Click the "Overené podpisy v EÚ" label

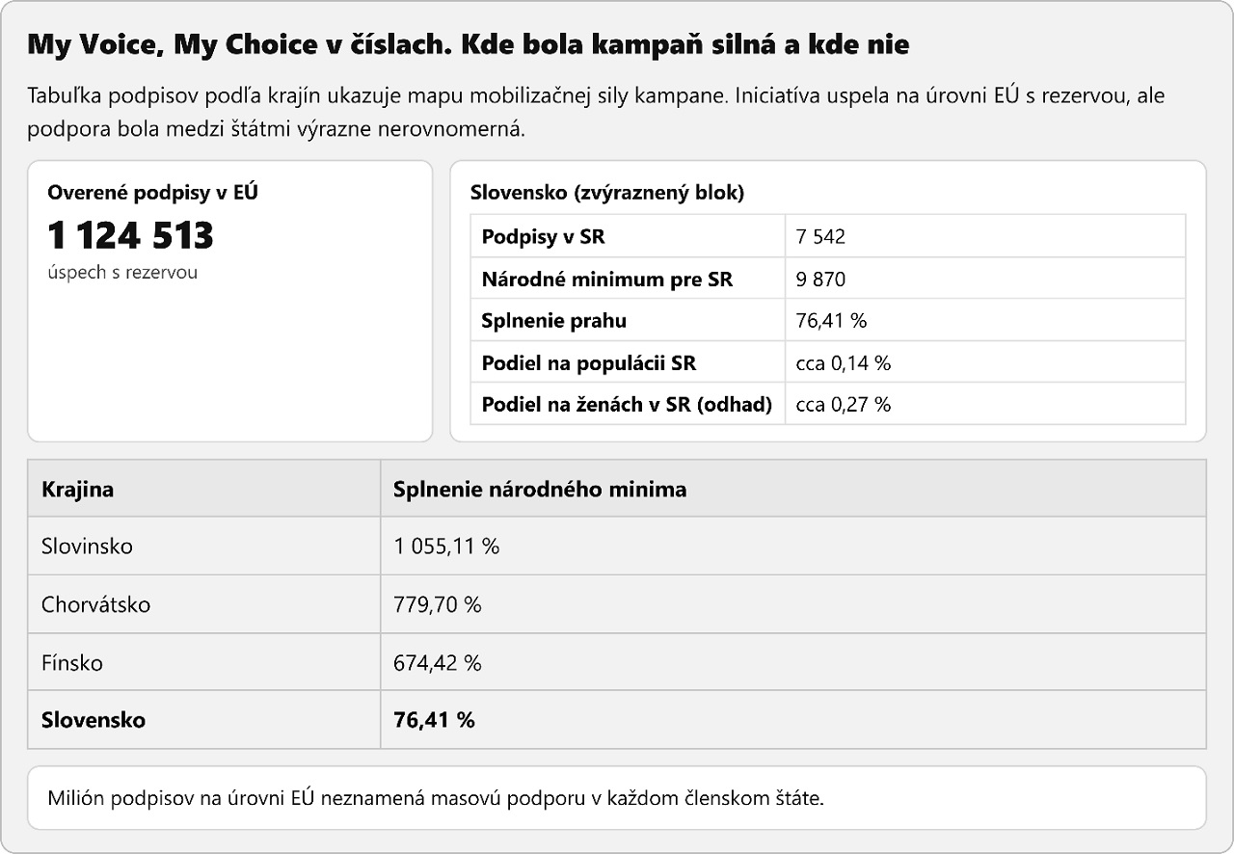click(152, 192)
